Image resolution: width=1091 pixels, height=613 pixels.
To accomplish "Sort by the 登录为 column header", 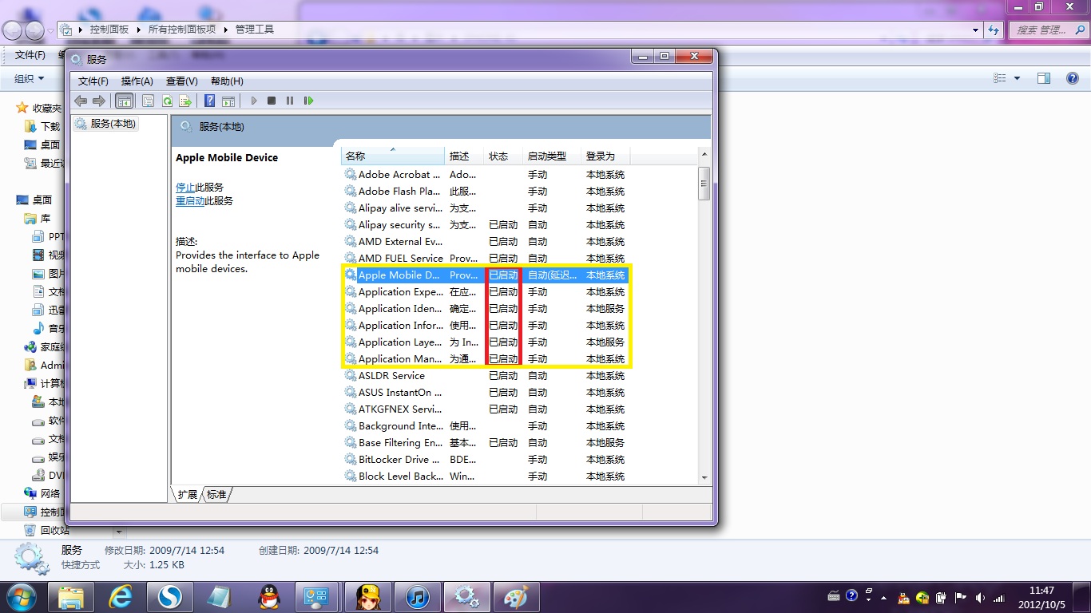I will coord(605,156).
